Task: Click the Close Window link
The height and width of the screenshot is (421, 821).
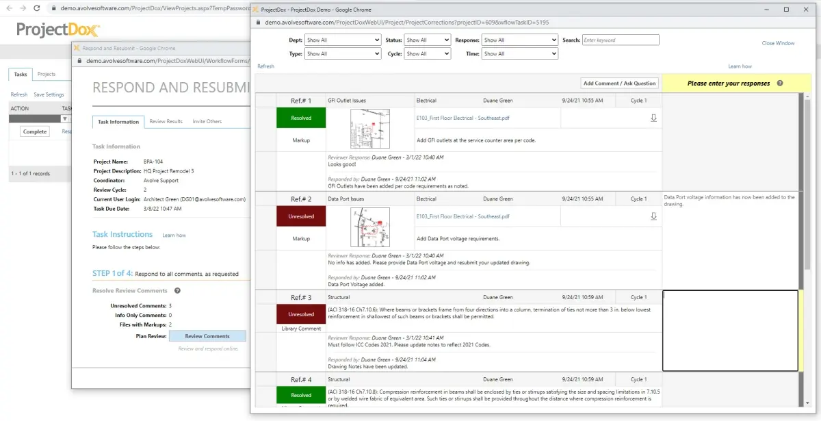Action: pos(778,43)
